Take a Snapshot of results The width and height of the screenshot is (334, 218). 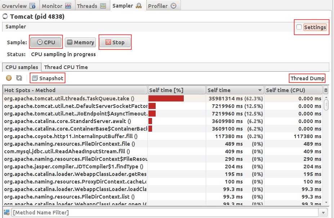(x=48, y=78)
